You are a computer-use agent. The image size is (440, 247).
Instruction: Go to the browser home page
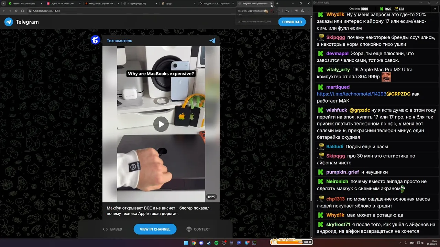pyautogui.click(x=22, y=11)
